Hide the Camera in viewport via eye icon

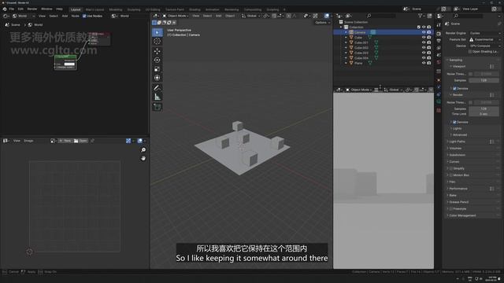(424, 32)
